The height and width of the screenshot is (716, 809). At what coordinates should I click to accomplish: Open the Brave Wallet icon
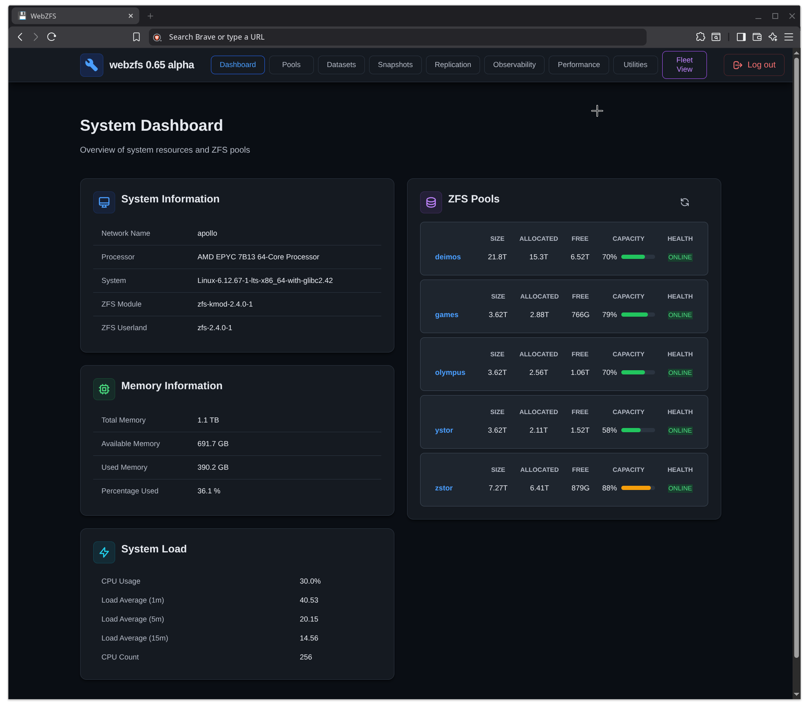(757, 37)
